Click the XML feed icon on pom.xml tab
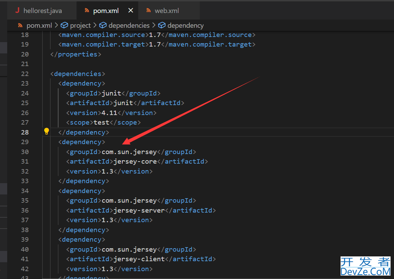394x279 pixels. click(x=87, y=10)
